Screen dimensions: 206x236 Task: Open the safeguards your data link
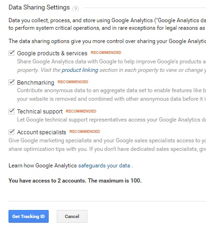click(104, 166)
